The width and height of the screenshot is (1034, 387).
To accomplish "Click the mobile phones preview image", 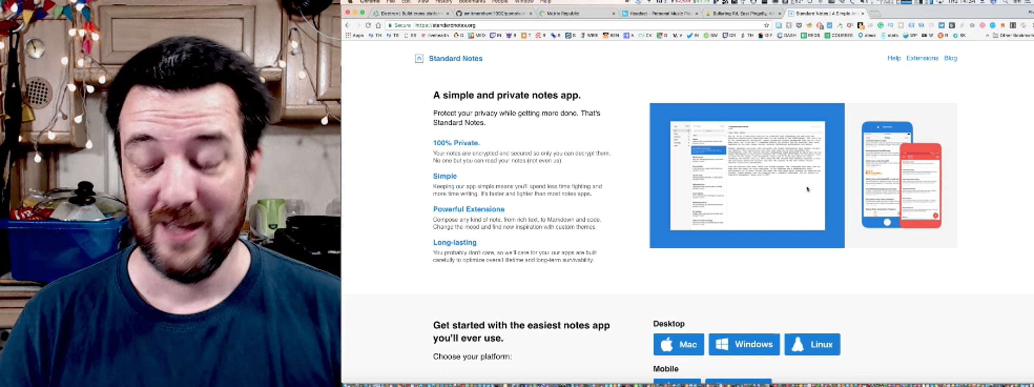I will point(901,175).
